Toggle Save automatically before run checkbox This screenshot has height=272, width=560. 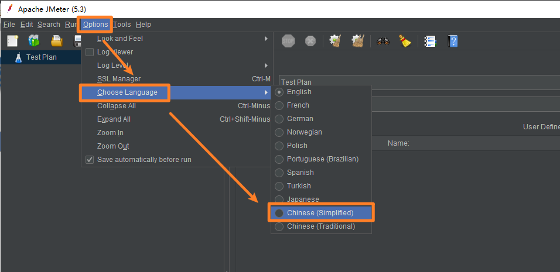[90, 160]
